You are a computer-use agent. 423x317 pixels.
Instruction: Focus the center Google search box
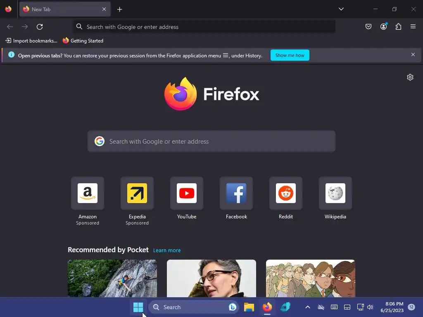coord(211,142)
